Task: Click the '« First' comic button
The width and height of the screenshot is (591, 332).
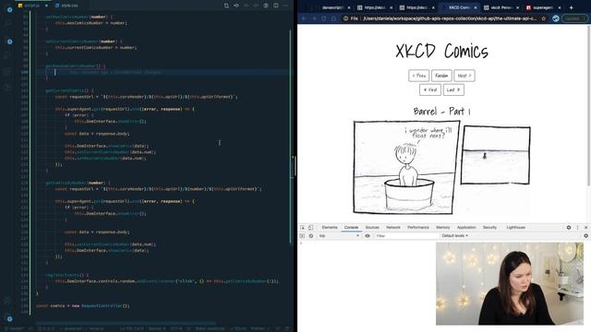Action: pyautogui.click(x=430, y=90)
